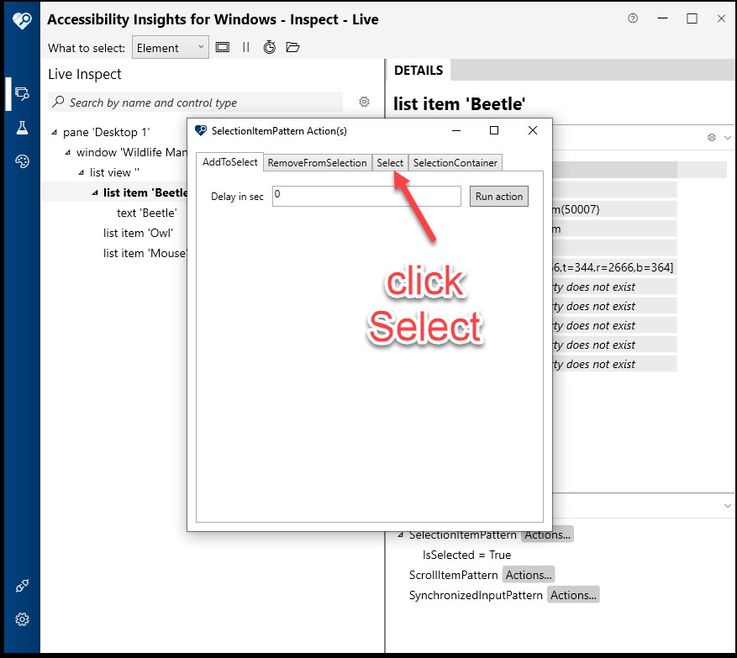Click the Run action button
Image resolution: width=737 pixels, height=658 pixels.
pos(499,197)
